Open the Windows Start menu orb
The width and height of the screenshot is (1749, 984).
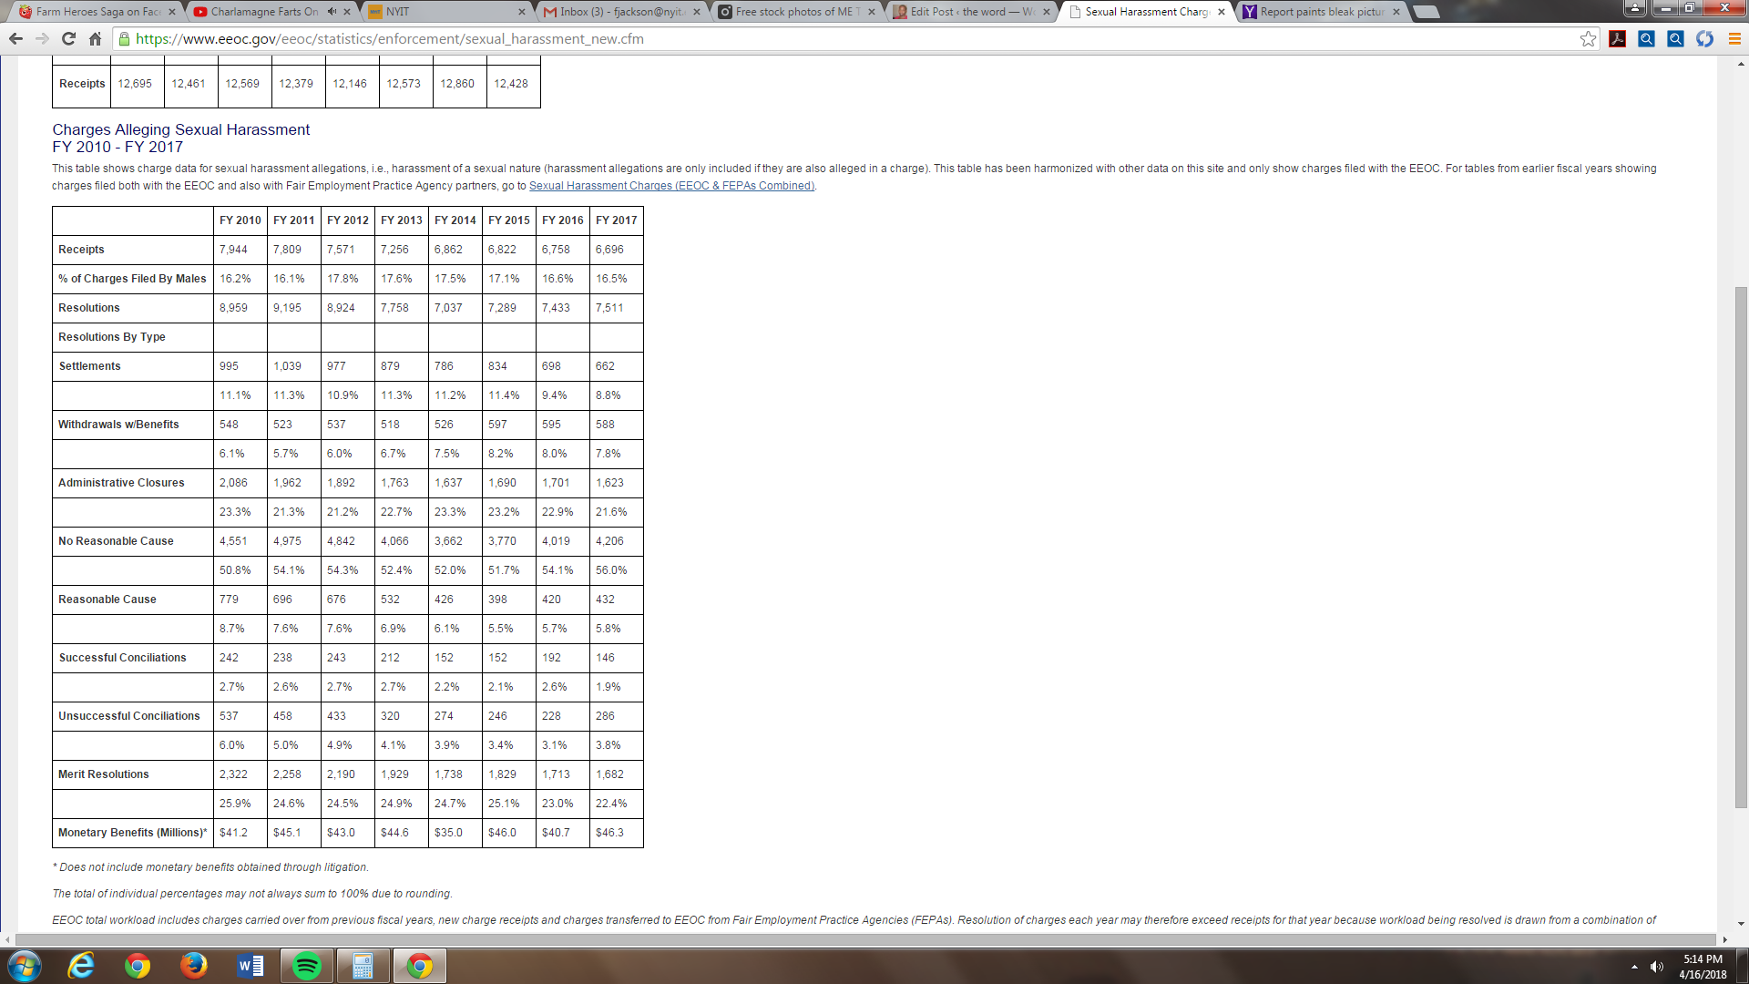click(x=25, y=966)
